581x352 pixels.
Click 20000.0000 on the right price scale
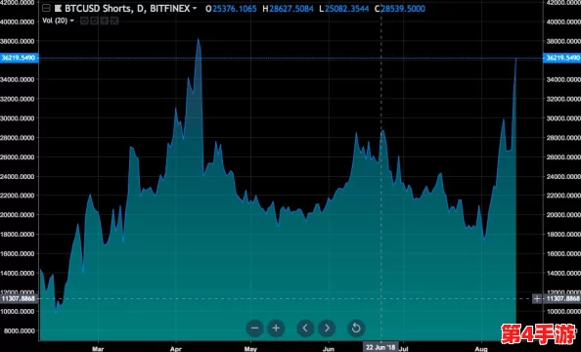(563, 215)
